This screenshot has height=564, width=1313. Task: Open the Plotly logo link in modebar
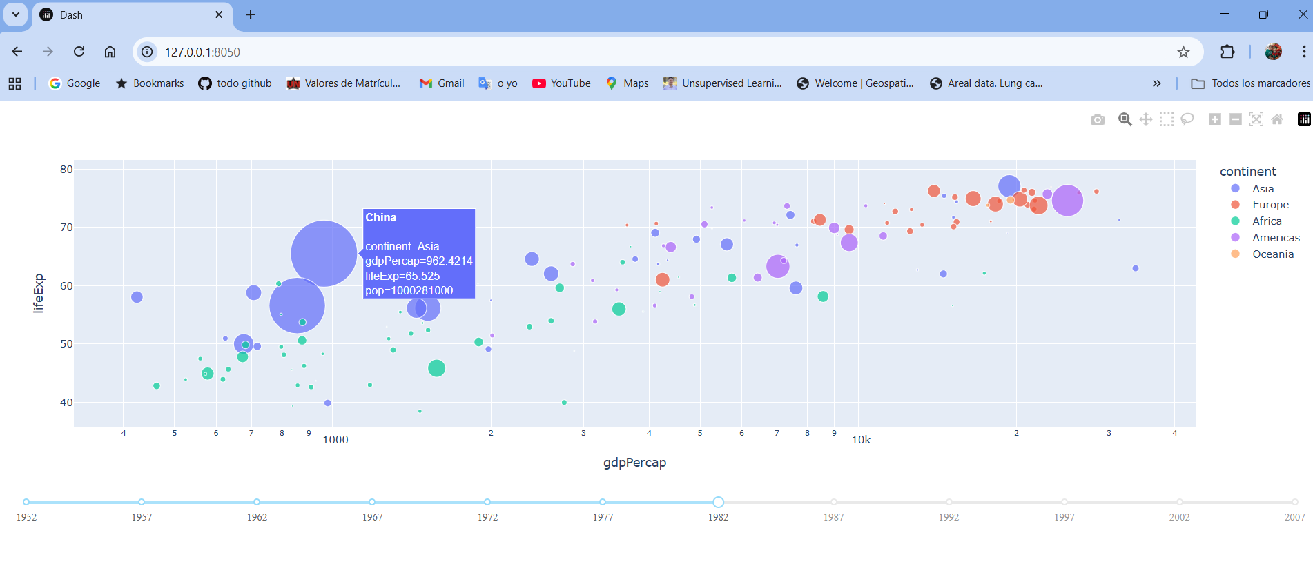[1304, 120]
